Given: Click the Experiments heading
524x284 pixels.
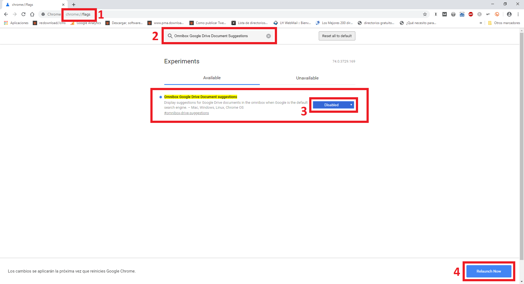Looking at the screenshot, I should tap(182, 61).
